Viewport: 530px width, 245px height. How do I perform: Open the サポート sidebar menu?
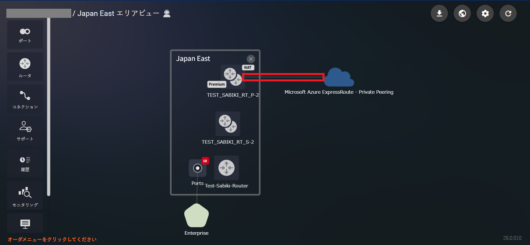25,131
